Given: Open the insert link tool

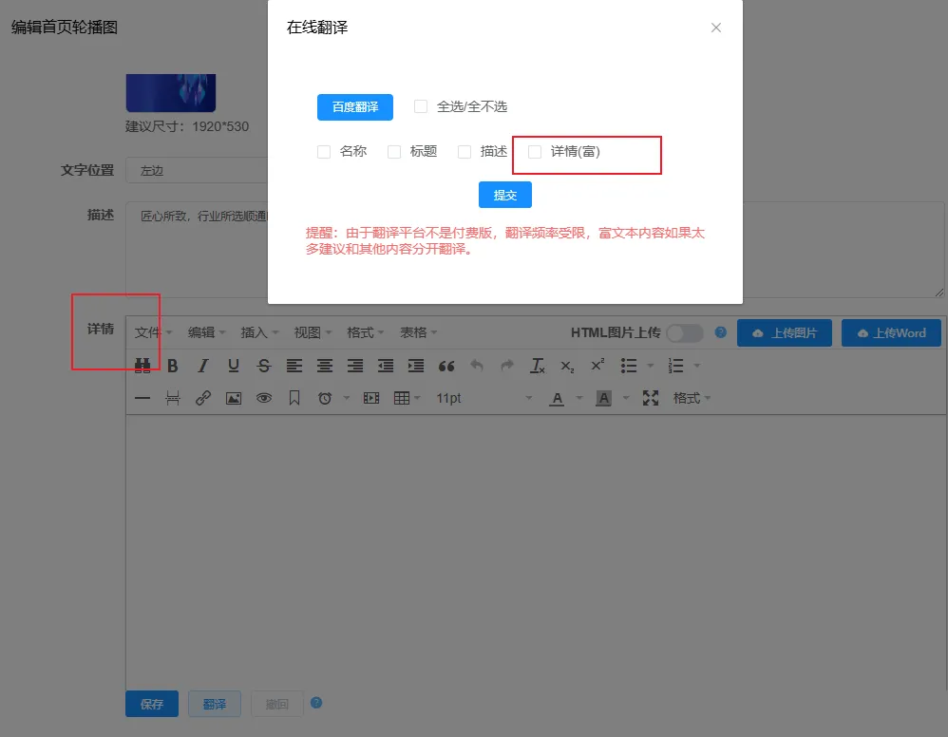Looking at the screenshot, I should pyautogui.click(x=203, y=398).
